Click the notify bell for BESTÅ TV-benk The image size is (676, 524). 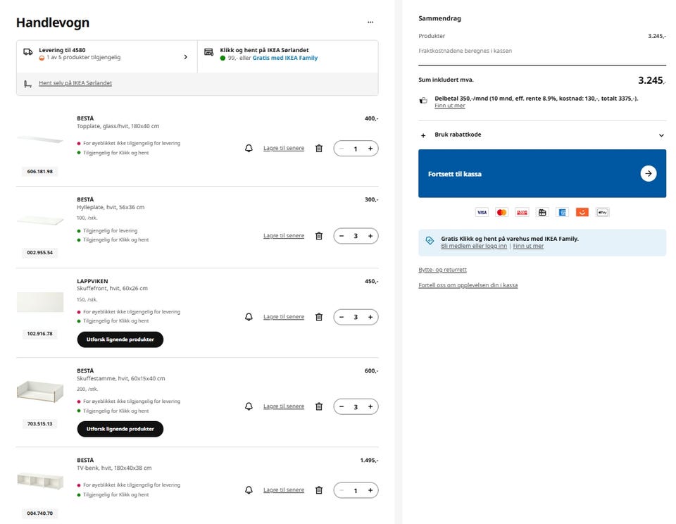(x=249, y=490)
